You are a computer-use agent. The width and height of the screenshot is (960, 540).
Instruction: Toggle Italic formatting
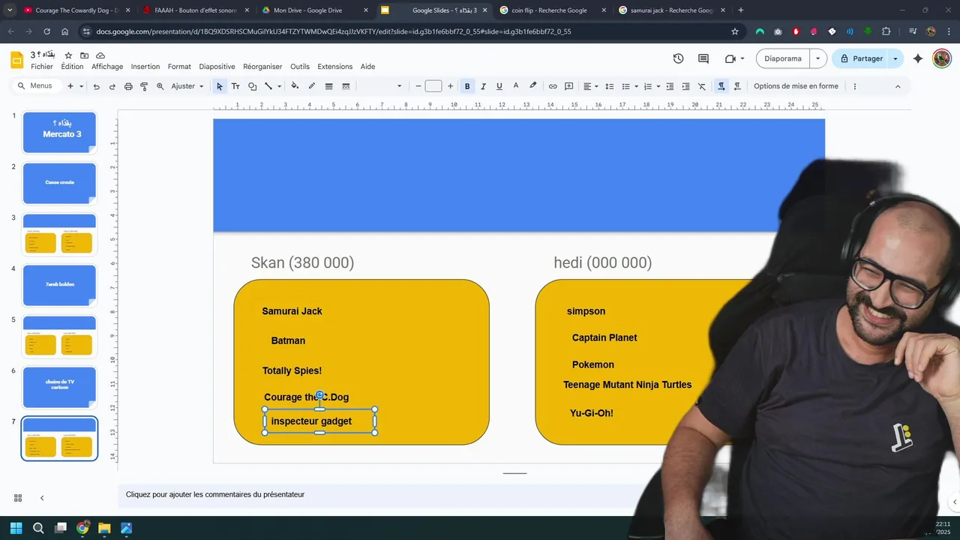[483, 86]
